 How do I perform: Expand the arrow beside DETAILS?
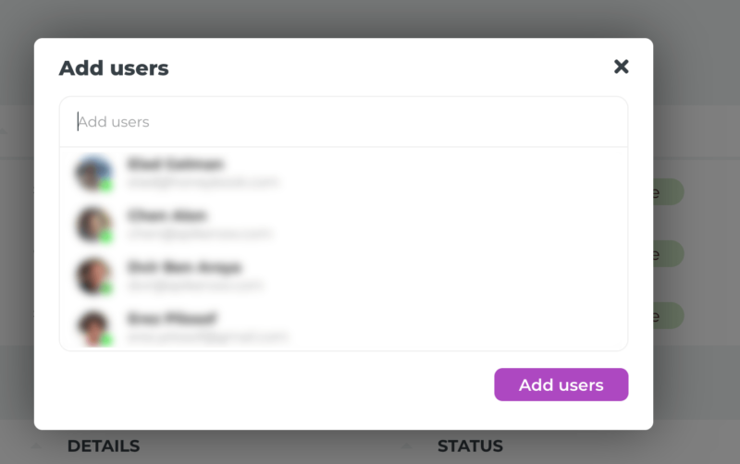click(x=37, y=446)
